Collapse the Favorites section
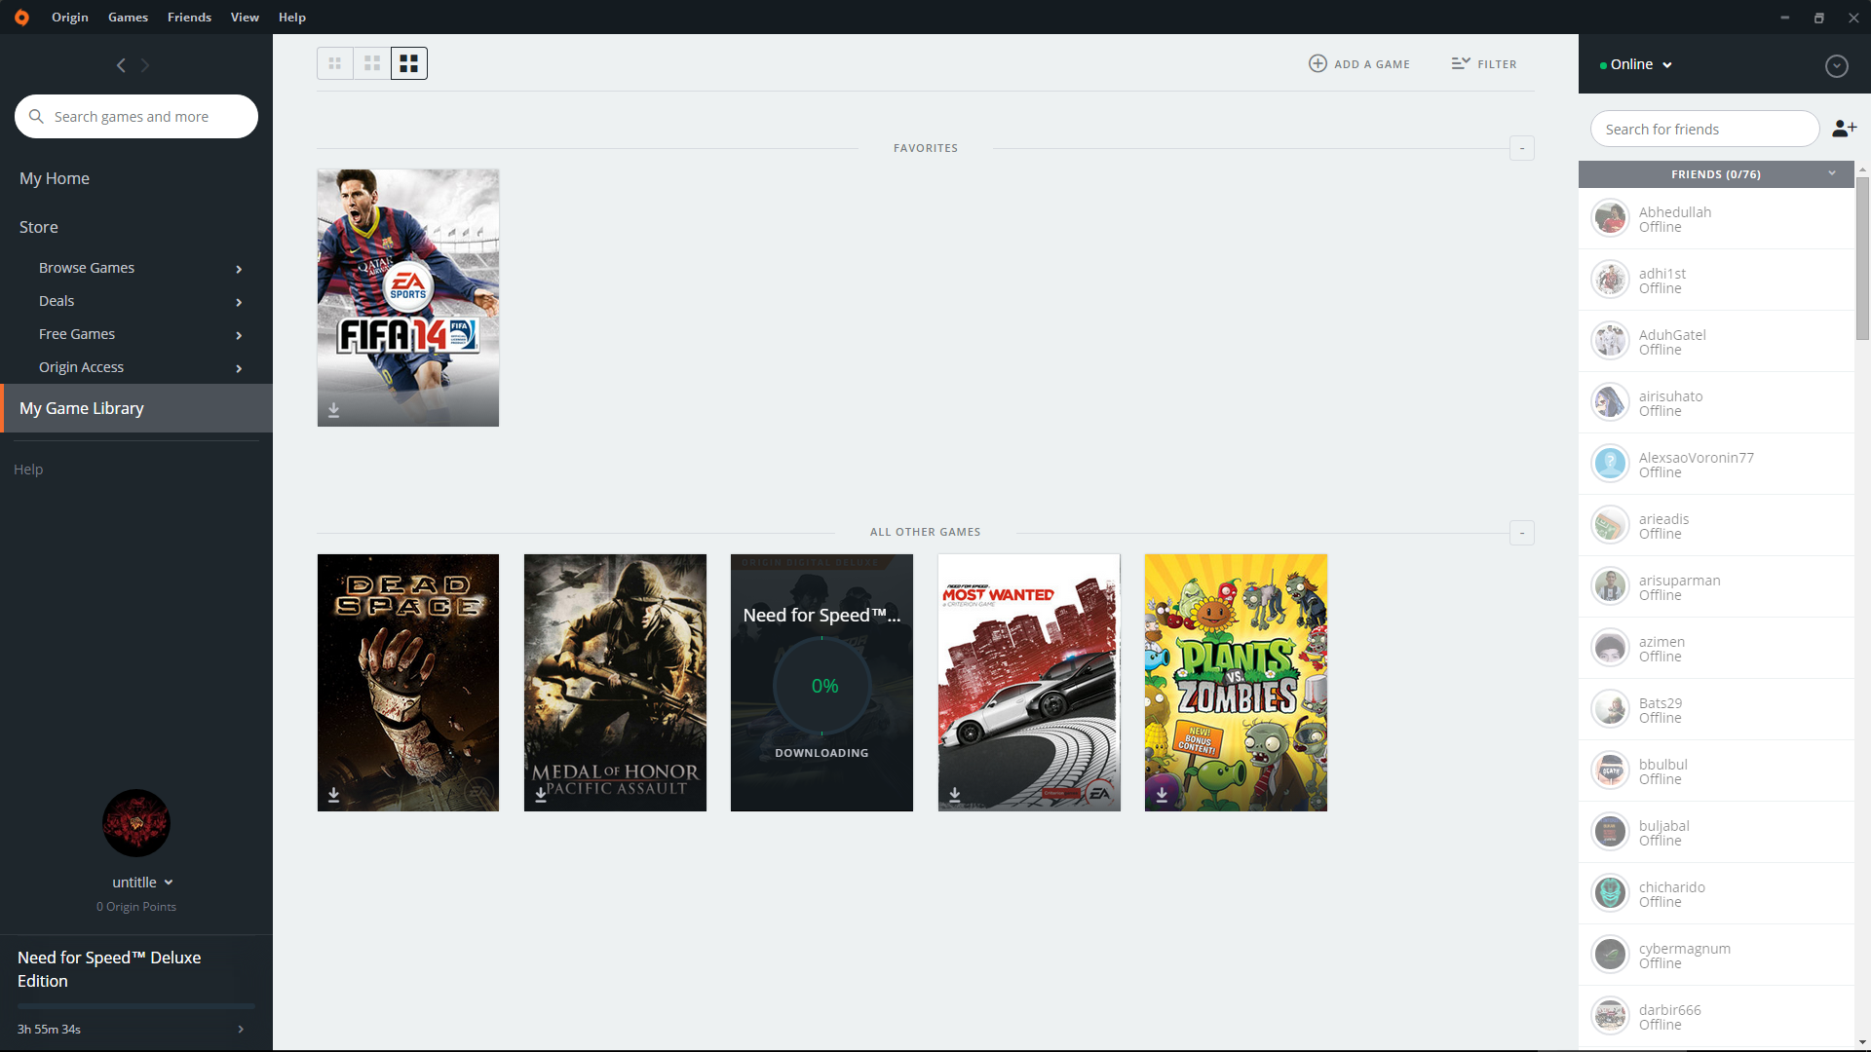 pyautogui.click(x=1521, y=148)
